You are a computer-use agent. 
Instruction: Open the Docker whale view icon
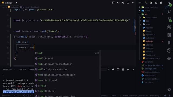[169, 58]
